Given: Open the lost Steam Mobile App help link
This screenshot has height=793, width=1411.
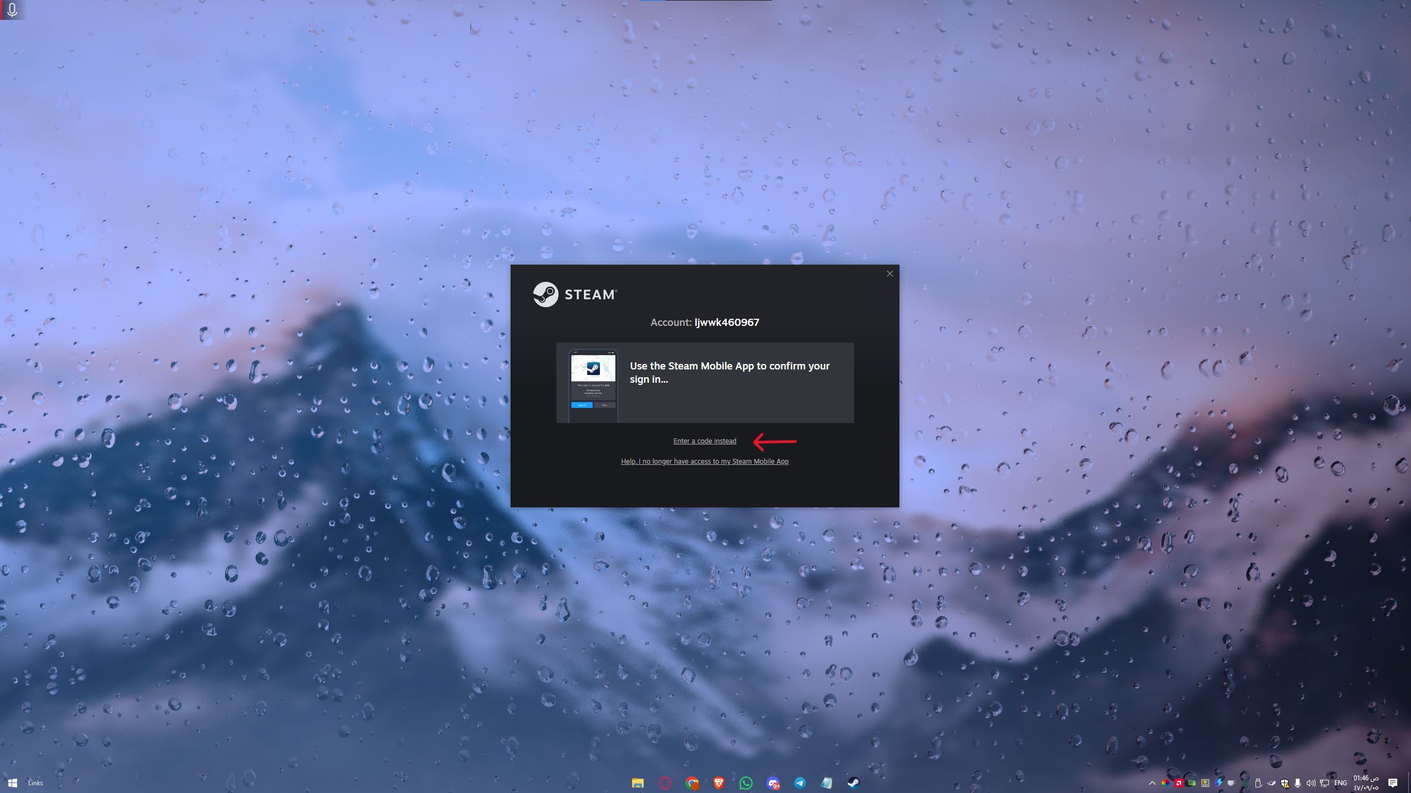Looking at the screenshot, I should pyautogui.click(x=704, y=461).
